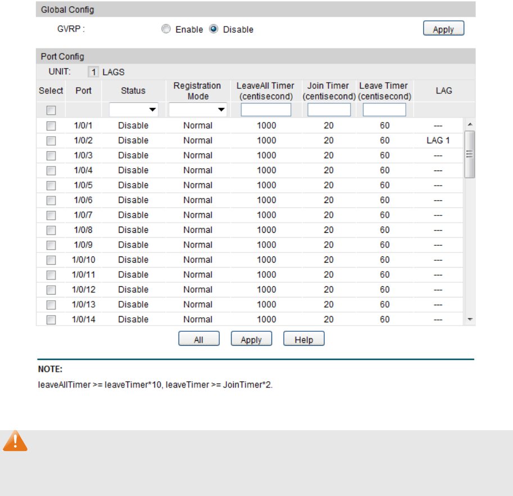
Task: Click the Leave Timer column header
Action: coord(384,91)
